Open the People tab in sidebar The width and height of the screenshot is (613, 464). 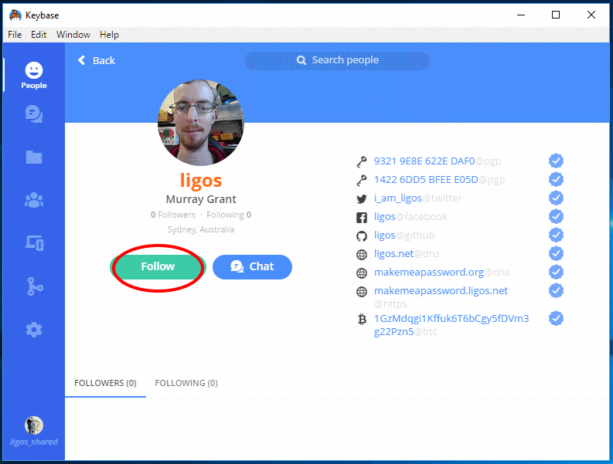[x=34, y=76]
